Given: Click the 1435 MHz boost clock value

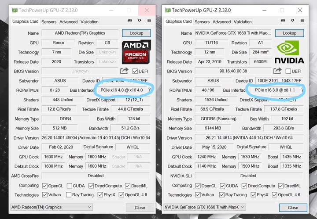Looking at the screenshot, I should click(x=292, y=157).
